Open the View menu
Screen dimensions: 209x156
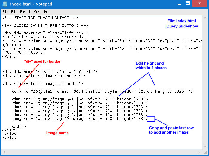37,12
